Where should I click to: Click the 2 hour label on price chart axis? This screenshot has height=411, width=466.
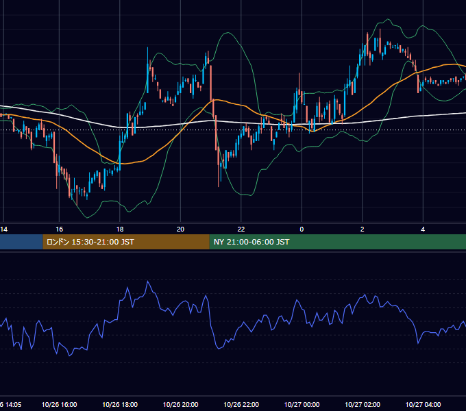[363, 229]
